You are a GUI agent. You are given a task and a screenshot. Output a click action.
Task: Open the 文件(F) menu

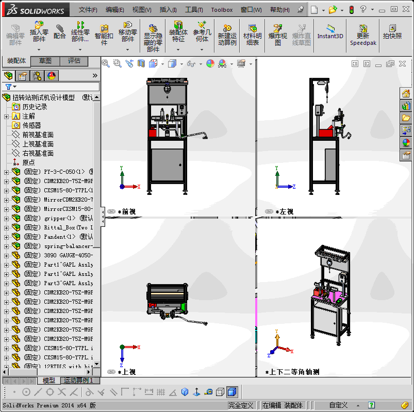pyautogui.click(x=88, y=10)
